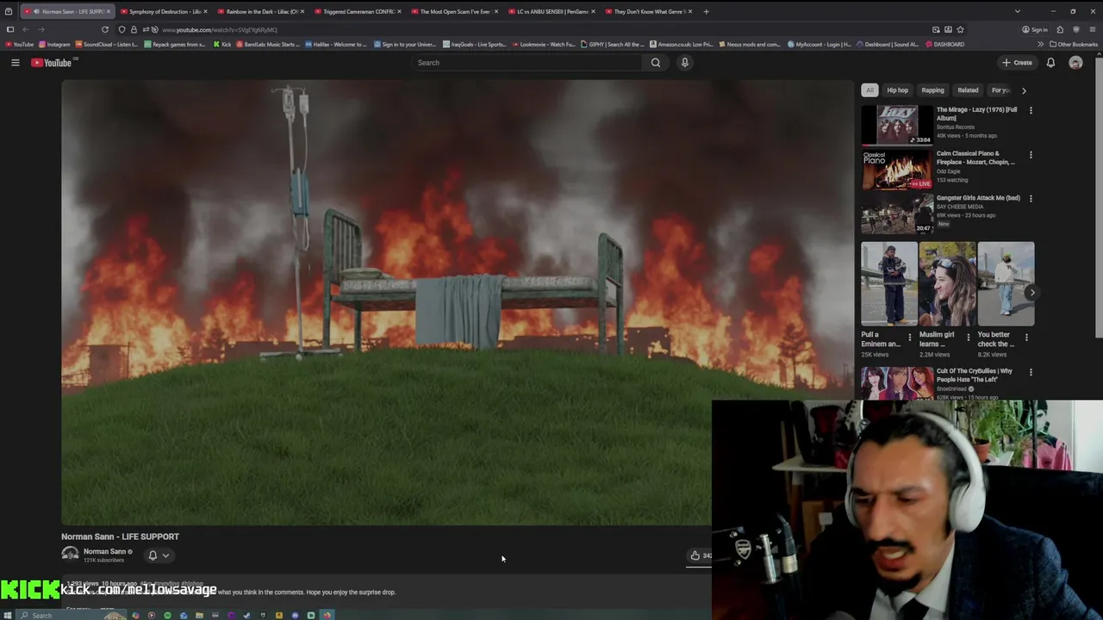Open The Mirage - Lazy (1976) title link

point(977,114)
